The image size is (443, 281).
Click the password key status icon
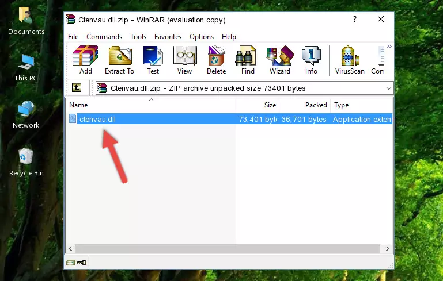click(82, 263)
